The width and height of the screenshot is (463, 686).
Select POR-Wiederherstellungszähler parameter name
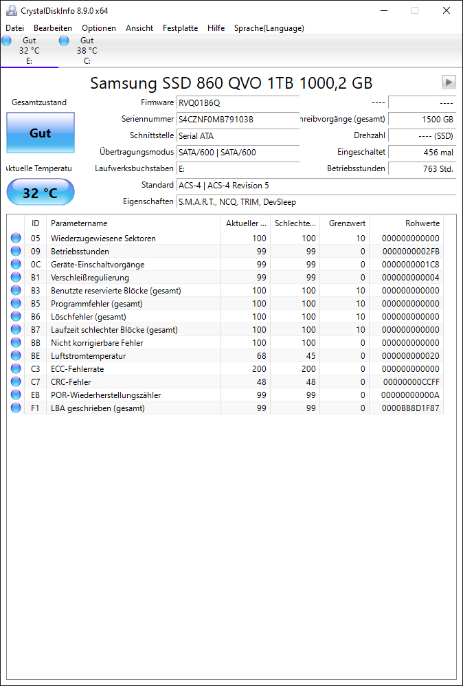106,395
